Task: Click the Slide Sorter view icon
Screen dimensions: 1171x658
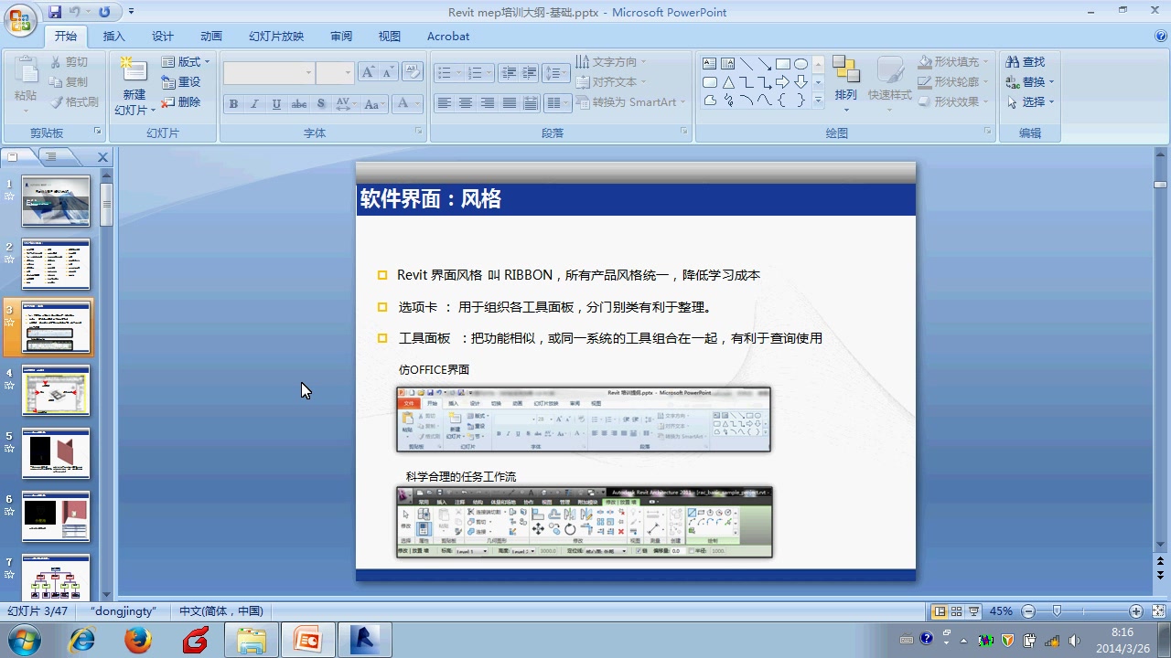Action: [x=957, y=611]
